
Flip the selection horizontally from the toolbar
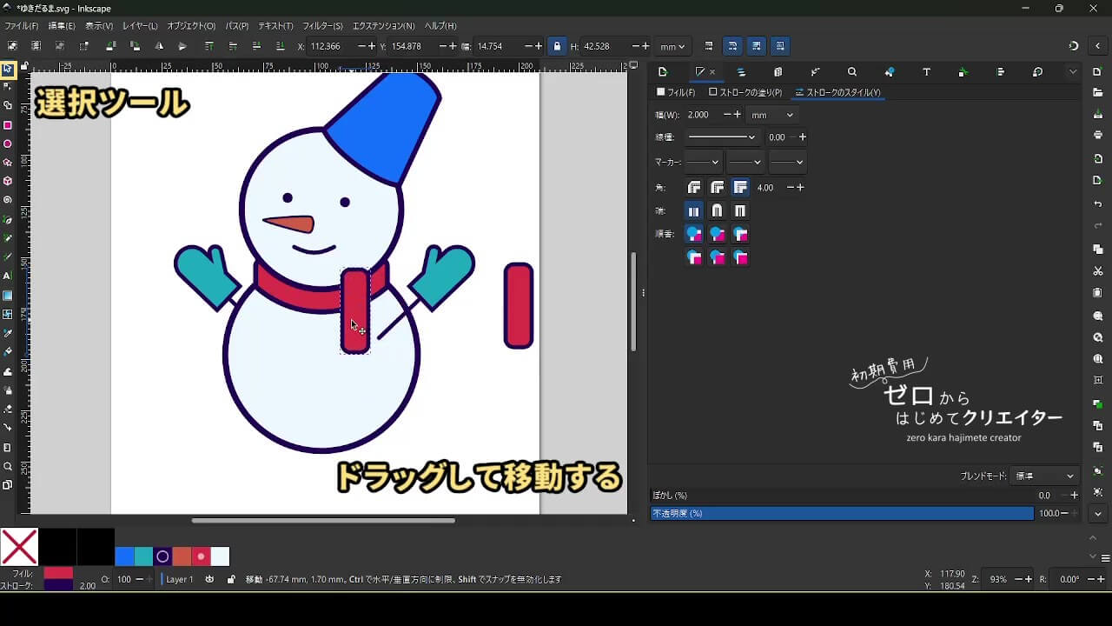(158, 46)
